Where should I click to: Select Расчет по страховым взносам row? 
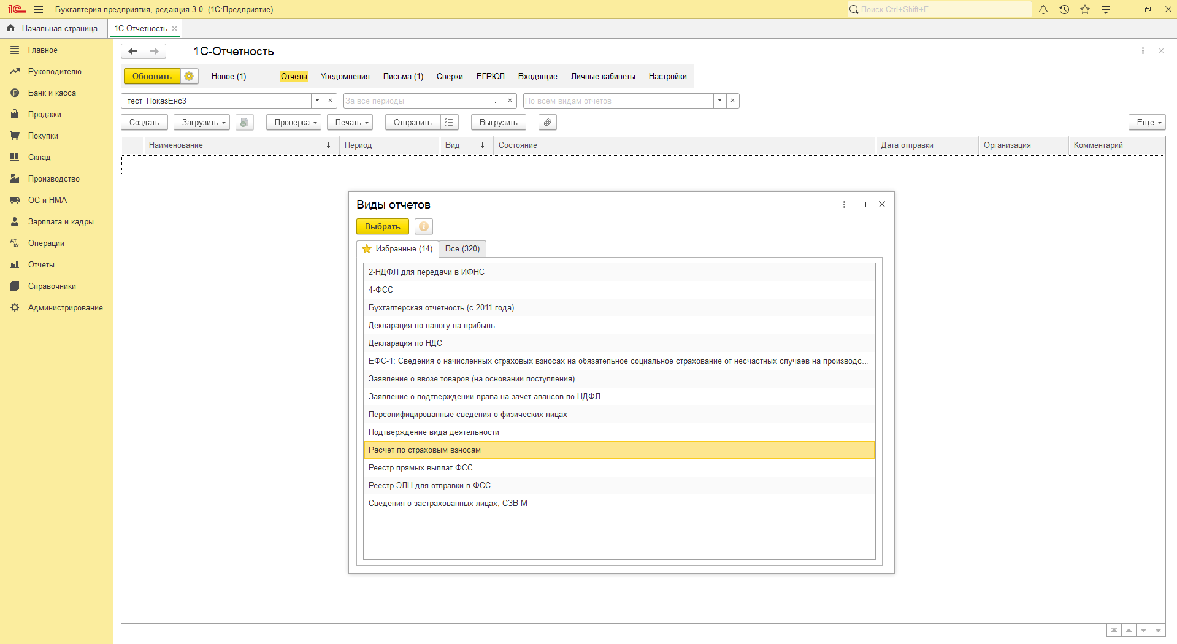coord(619,450)
